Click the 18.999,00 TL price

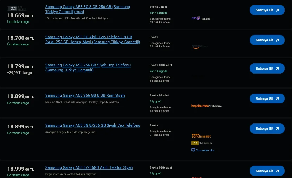point(21,169)
